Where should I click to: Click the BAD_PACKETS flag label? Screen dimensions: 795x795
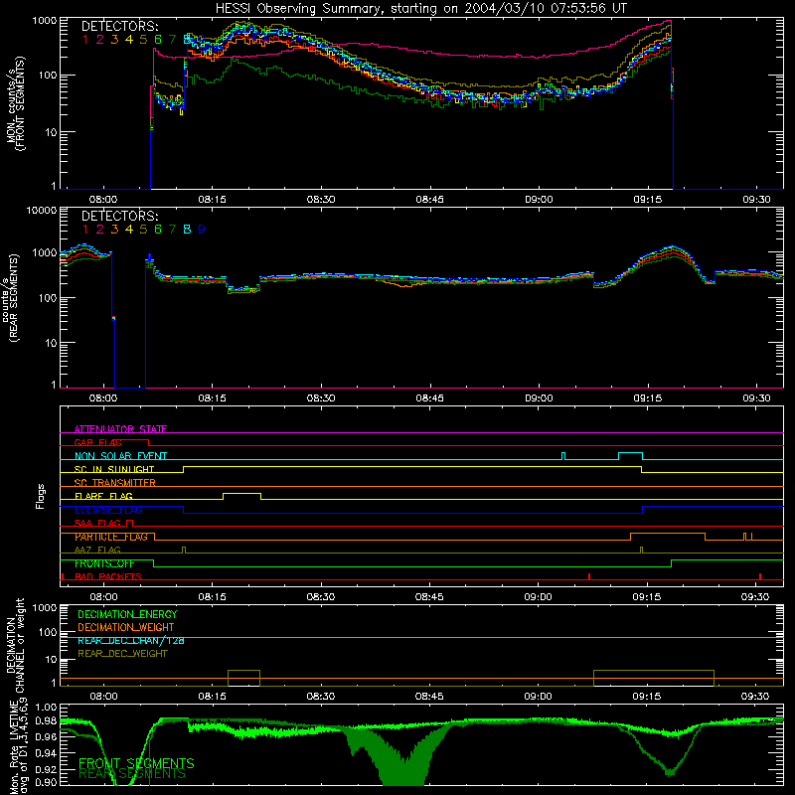click(x=108, y=576)
